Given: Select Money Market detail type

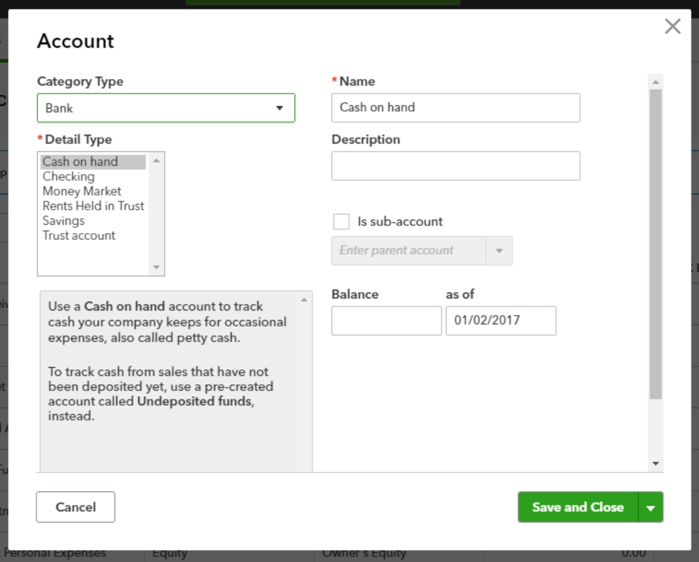Looking at the screenshot, I should pos(81,191).
